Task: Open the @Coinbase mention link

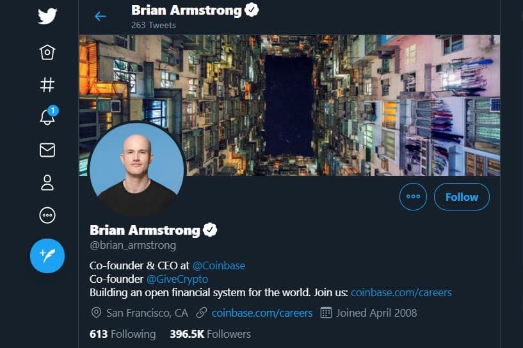Action: pos(219,265)
